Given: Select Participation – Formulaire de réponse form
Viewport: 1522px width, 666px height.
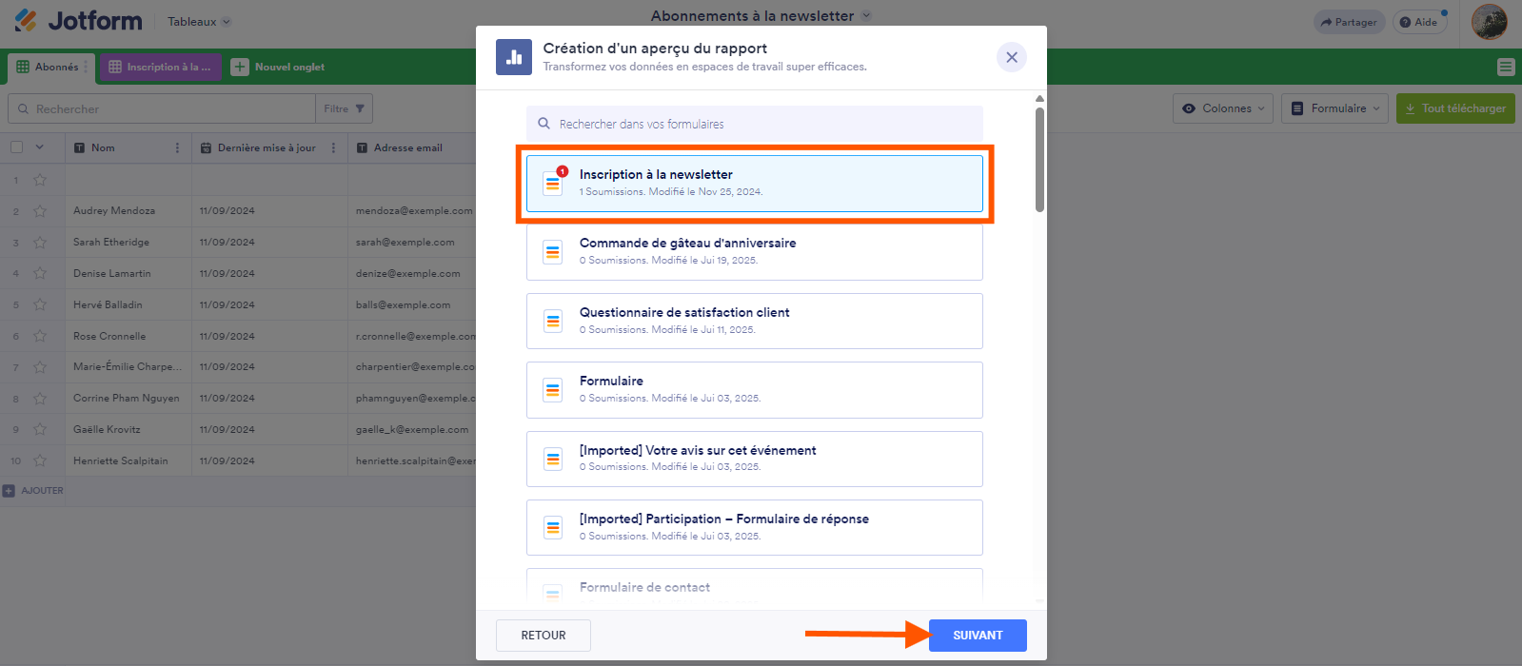Looking at the screenshot, I should click(755, 528).
